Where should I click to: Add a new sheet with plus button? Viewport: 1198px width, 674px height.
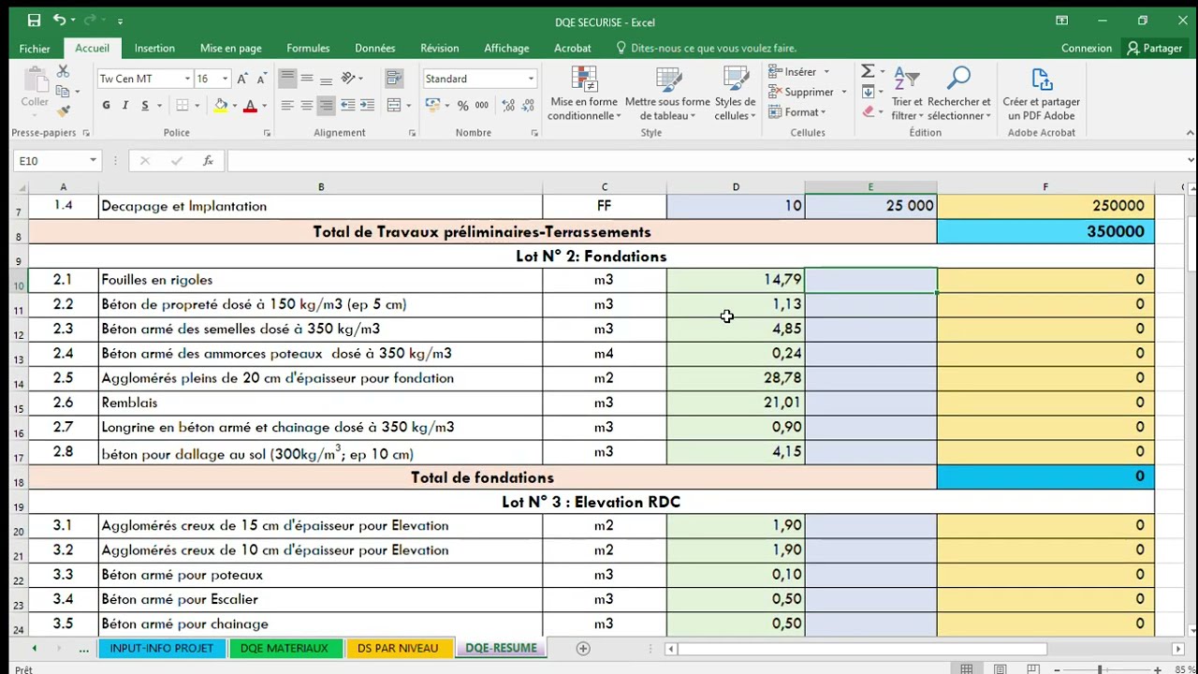coord(583,648)
